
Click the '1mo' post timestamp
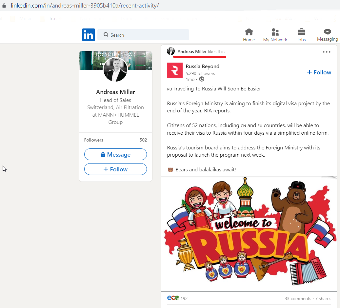190,79
